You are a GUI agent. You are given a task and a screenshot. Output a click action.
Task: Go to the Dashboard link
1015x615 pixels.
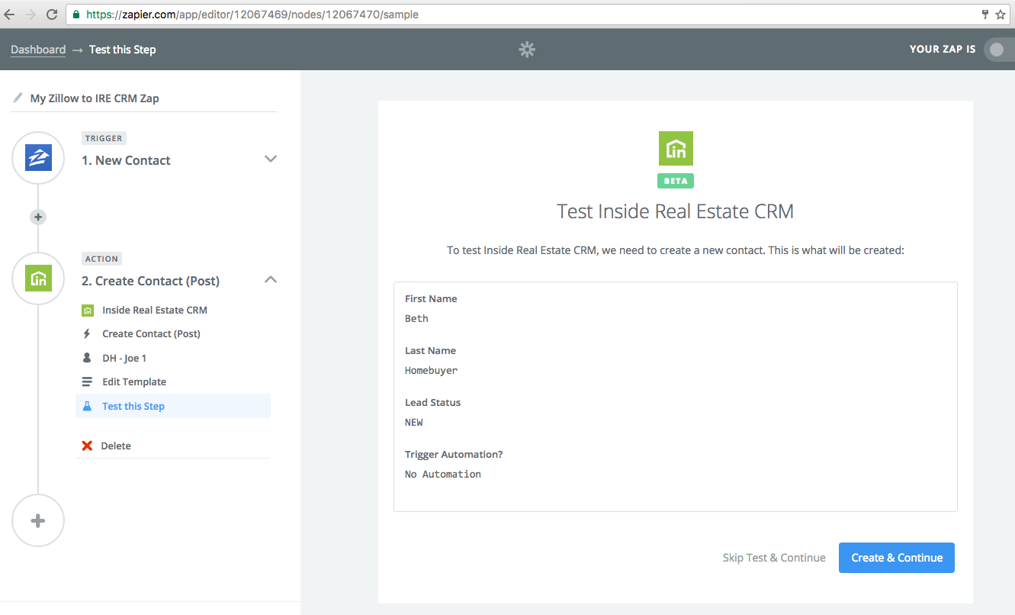[x=38, y=50]
